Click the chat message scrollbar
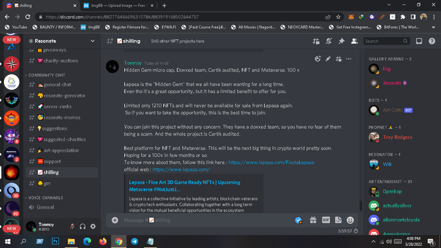 (x=360, y=205)
